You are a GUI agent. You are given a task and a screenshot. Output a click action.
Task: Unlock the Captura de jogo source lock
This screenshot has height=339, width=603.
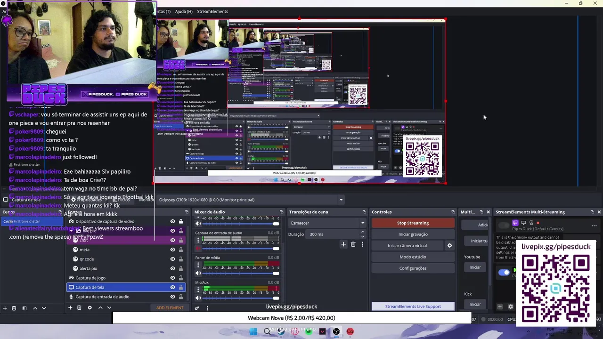(180, 278)
